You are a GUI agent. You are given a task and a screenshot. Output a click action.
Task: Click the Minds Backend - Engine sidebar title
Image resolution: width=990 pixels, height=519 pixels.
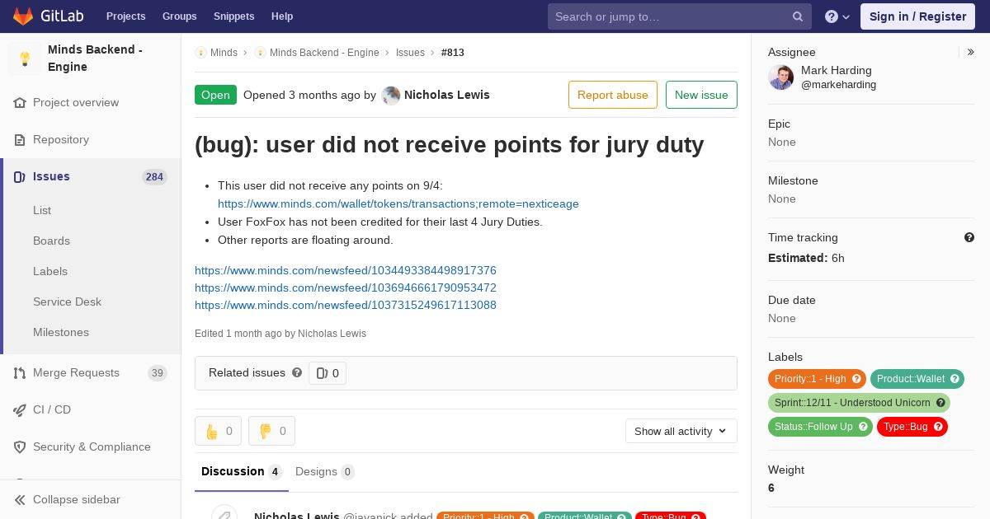point(95,58)
